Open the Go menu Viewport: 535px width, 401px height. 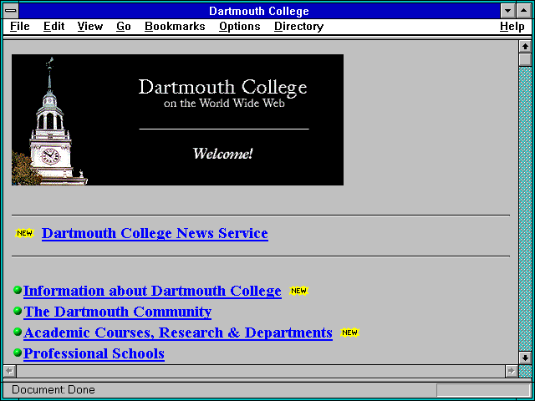pyautogui.click(x=124, y=27)
